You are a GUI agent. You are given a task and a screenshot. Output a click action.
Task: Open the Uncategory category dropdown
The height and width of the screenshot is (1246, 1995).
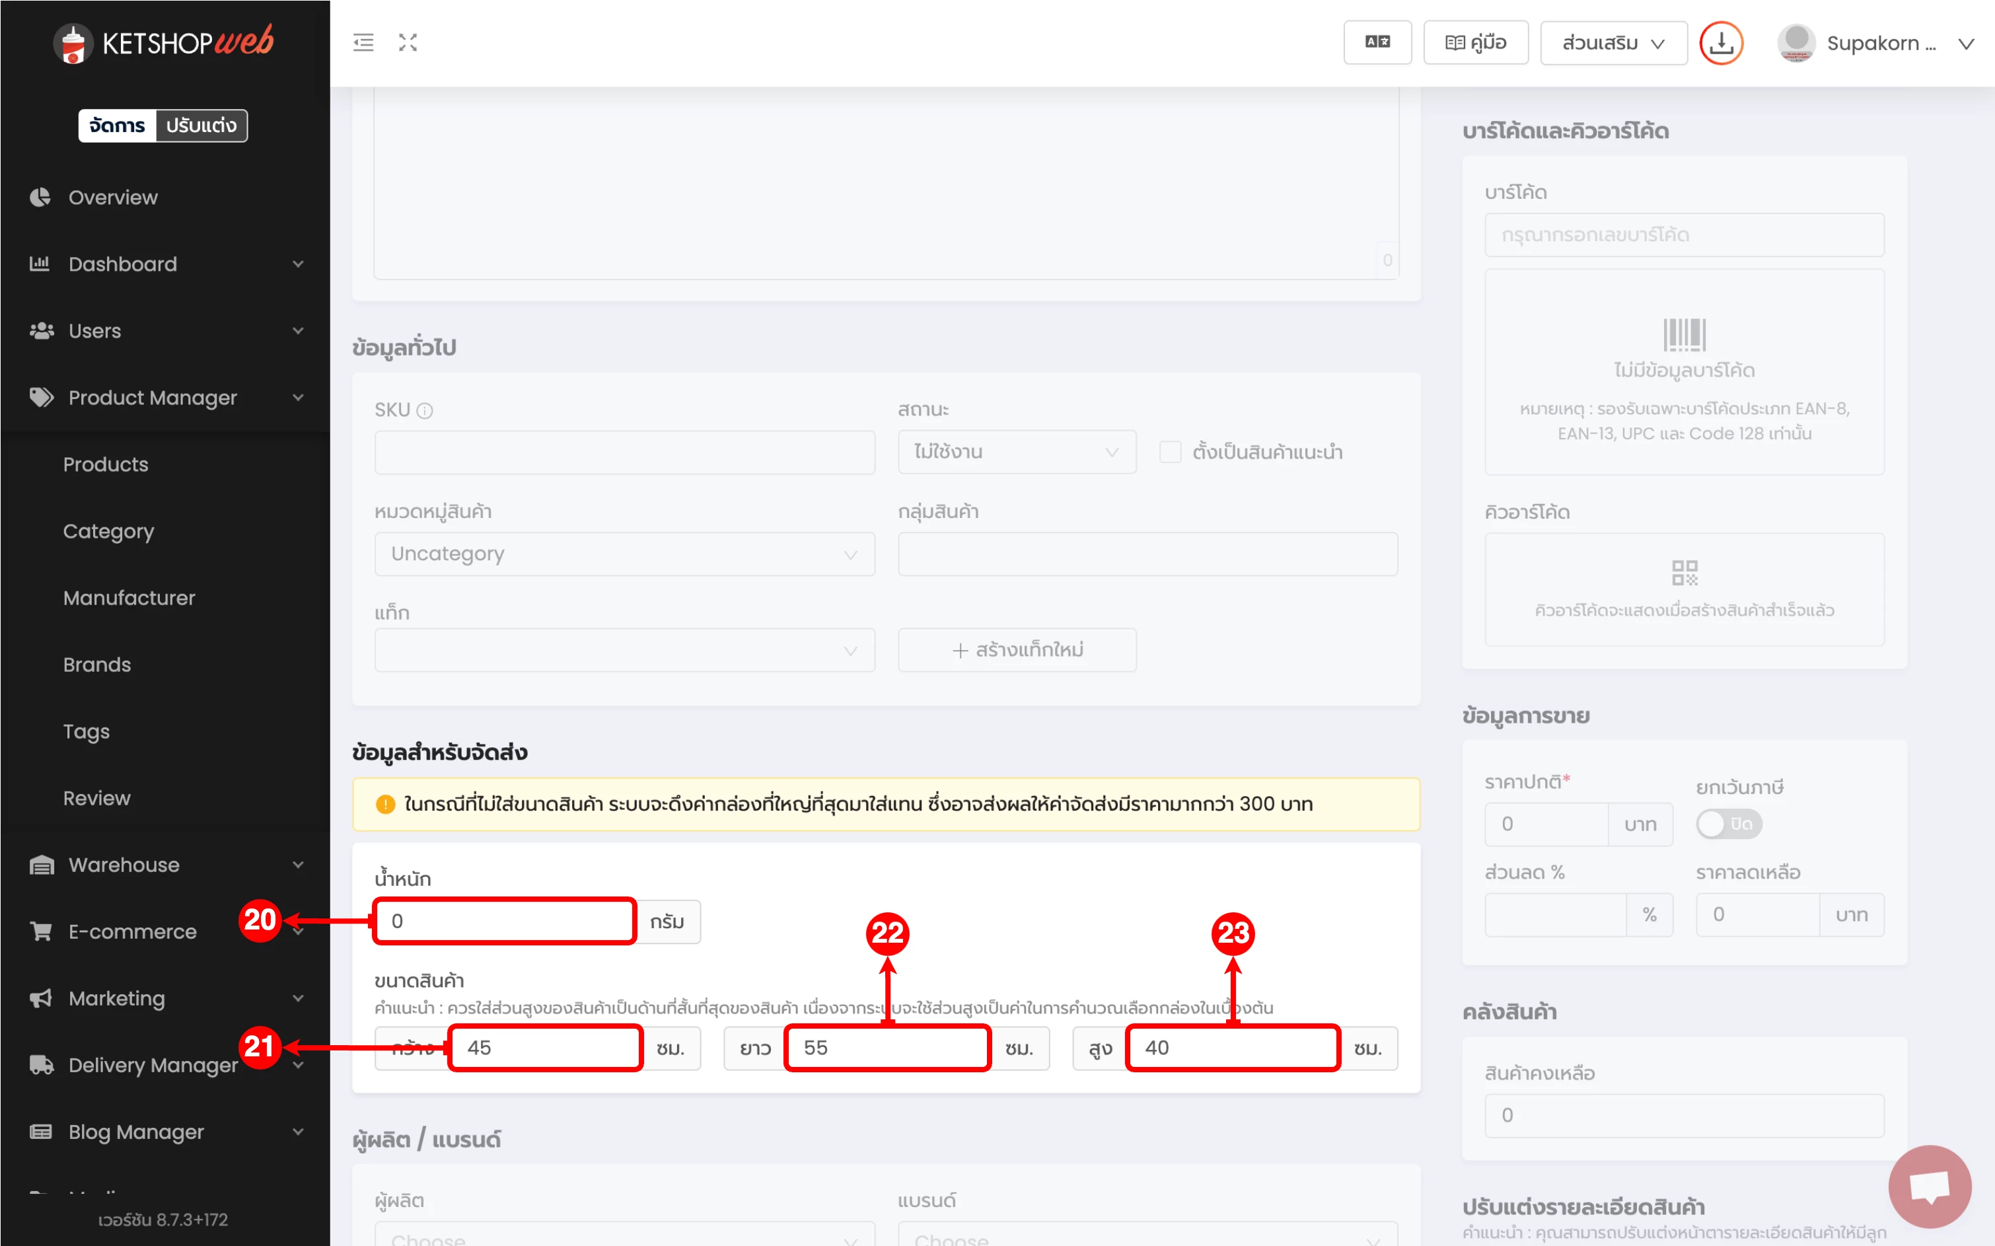tap(624, 554)
